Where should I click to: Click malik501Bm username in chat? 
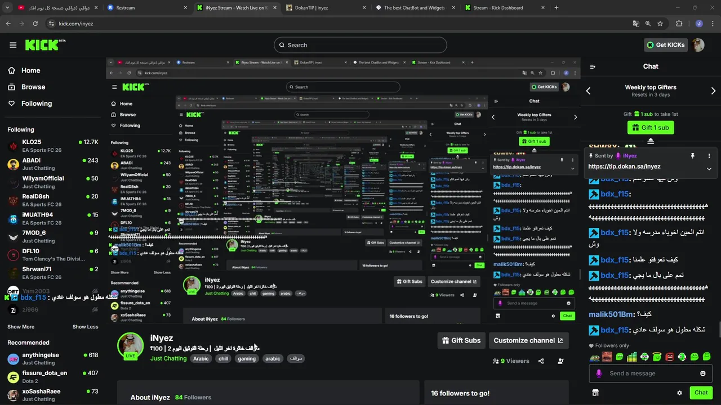click(611, 314)
